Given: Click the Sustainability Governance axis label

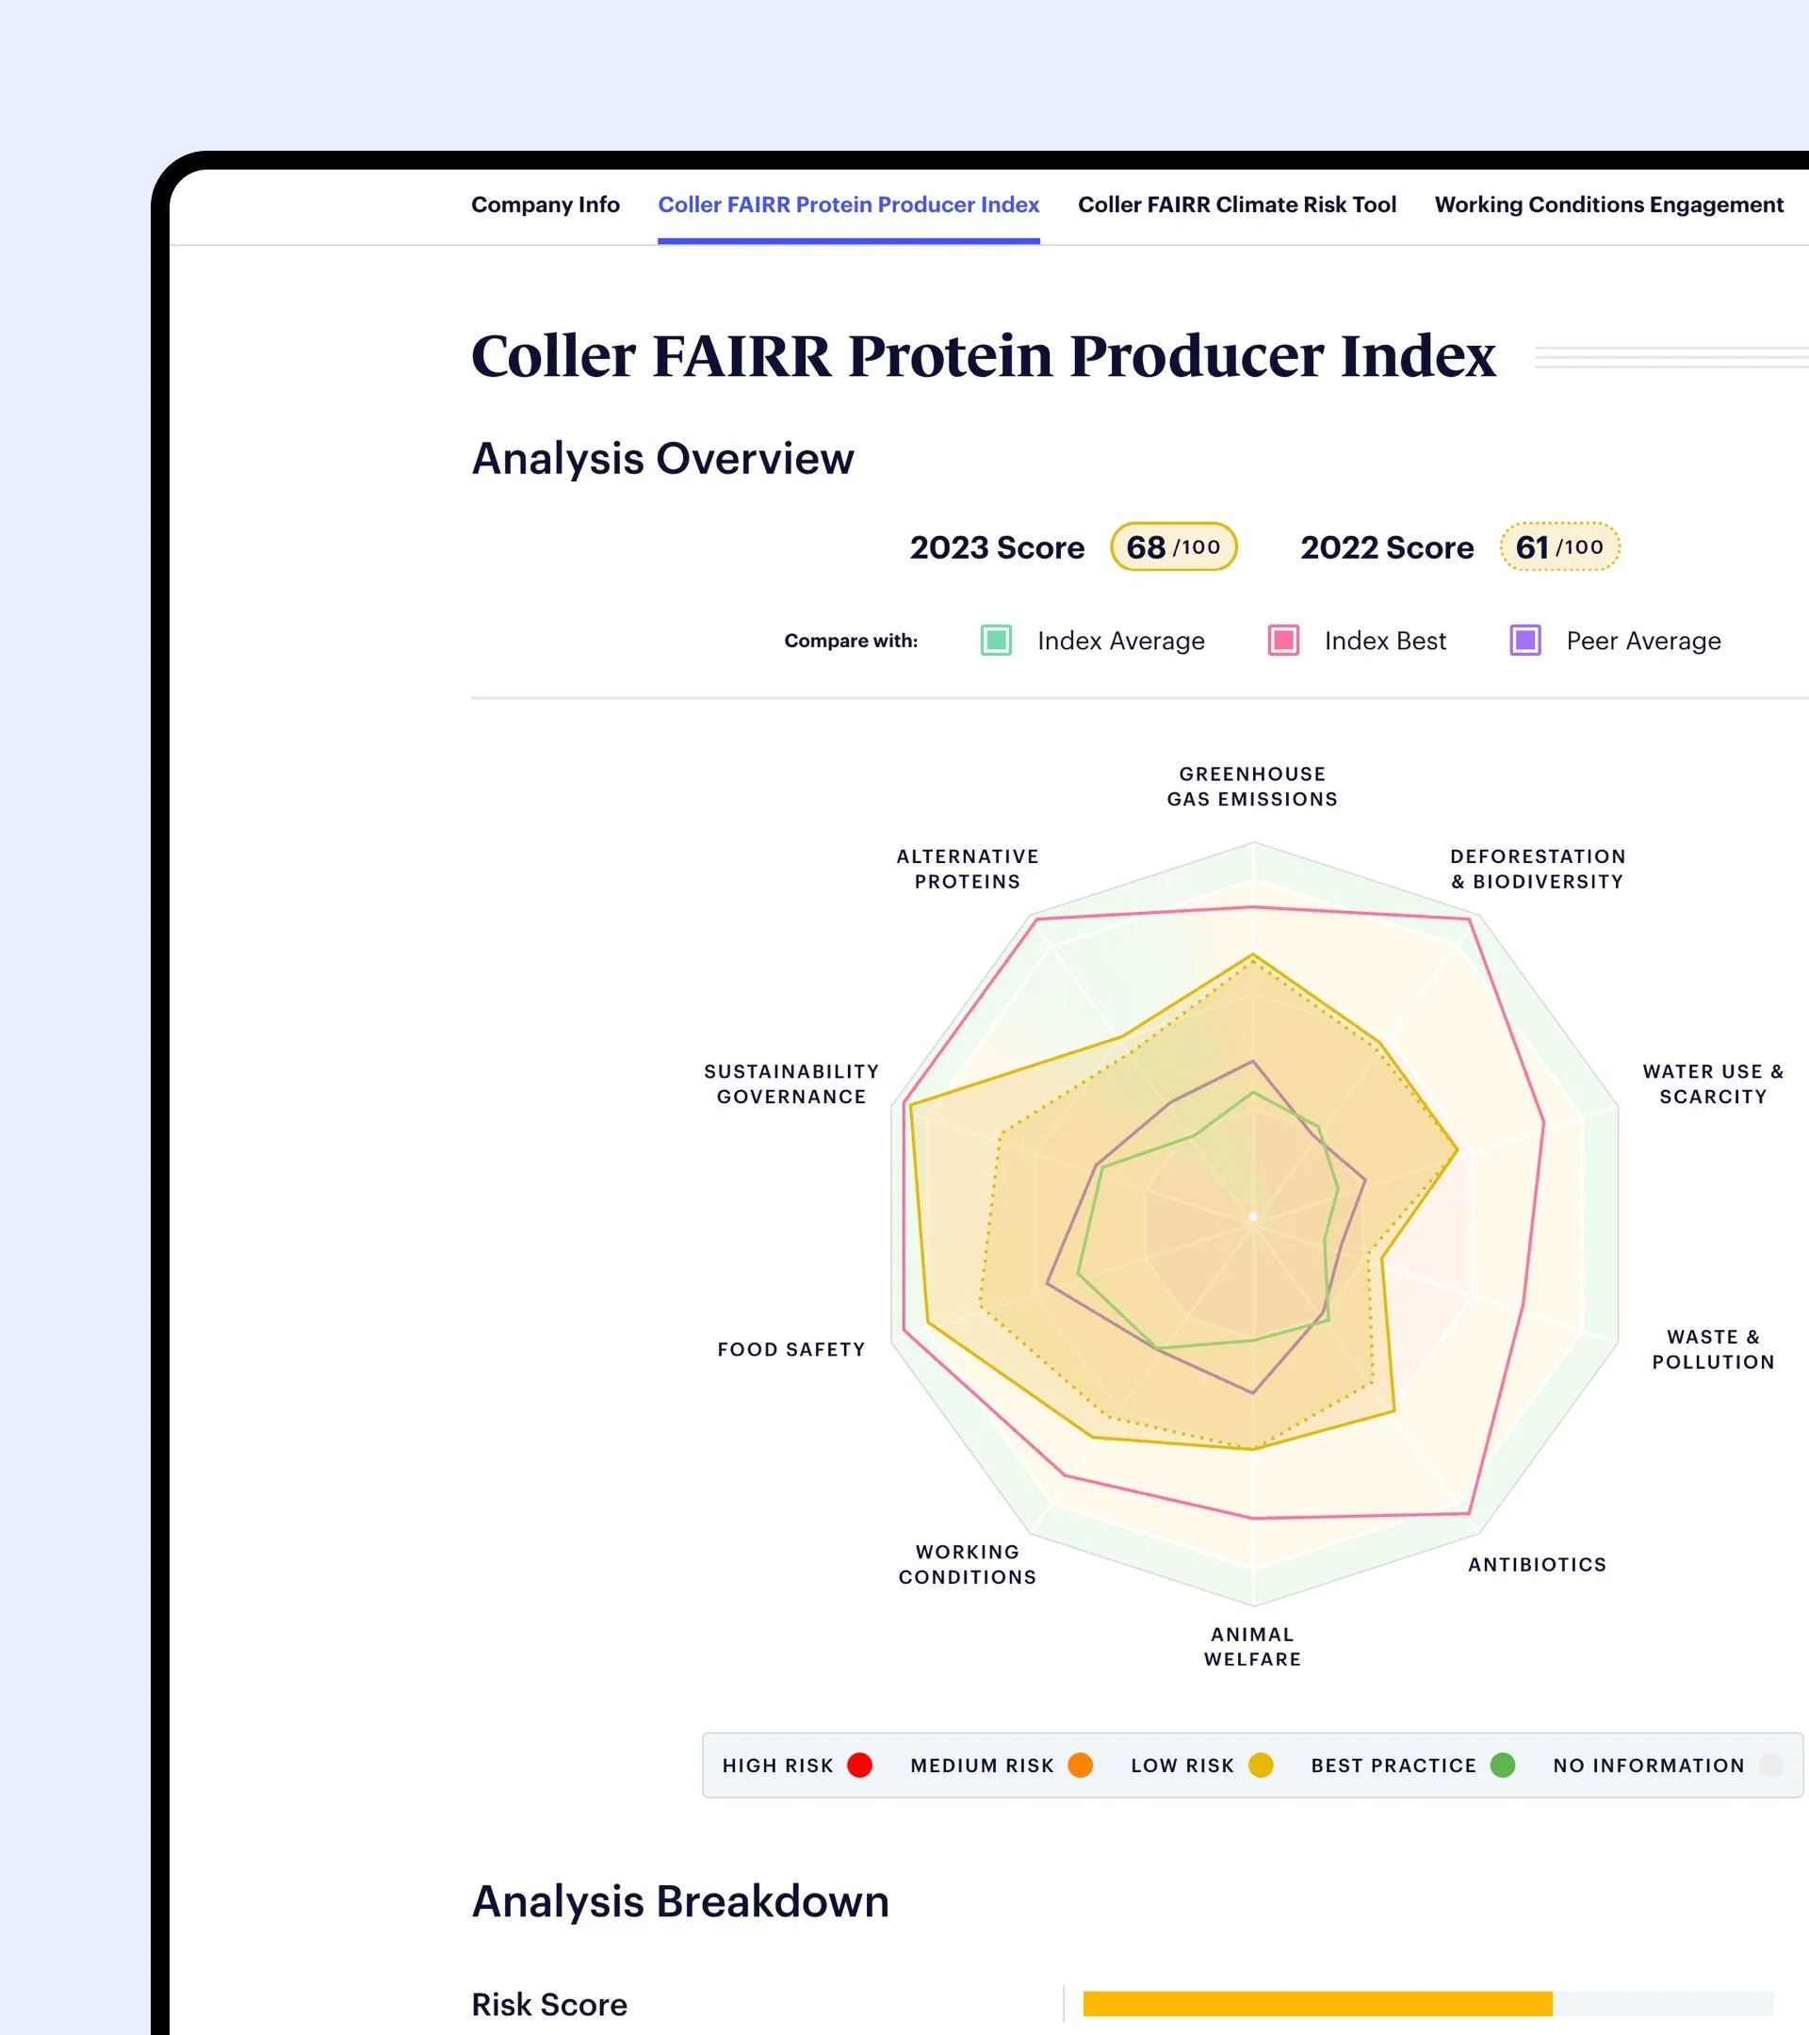Looking at the screenshot, I should click(791, 1083).
